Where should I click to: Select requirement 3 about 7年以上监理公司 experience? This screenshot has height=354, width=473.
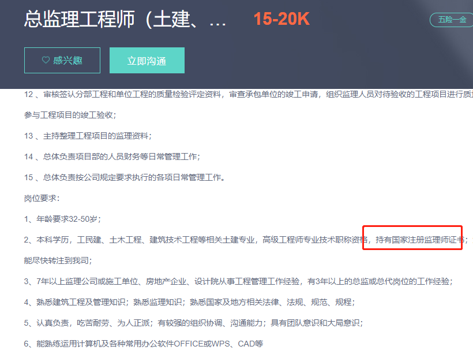click(238, 281)
